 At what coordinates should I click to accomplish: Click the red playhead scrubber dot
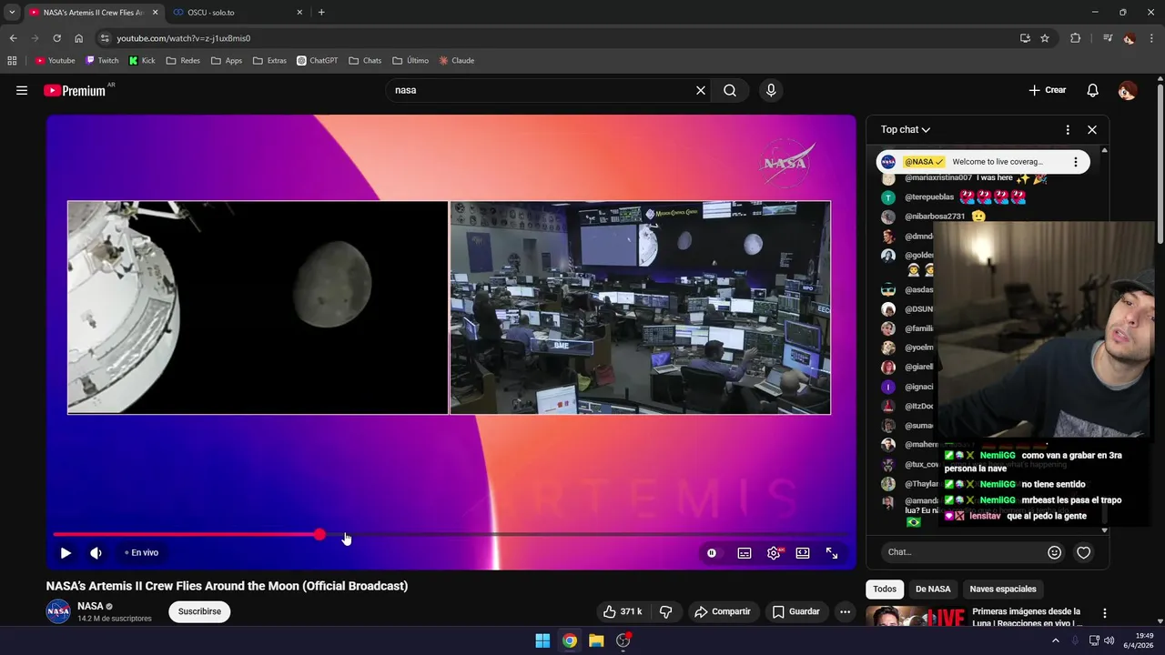pos(319,534)
